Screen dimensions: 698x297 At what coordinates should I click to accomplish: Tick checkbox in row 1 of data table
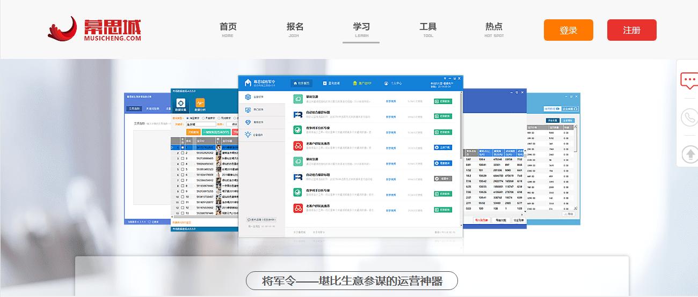click(183, 147)
